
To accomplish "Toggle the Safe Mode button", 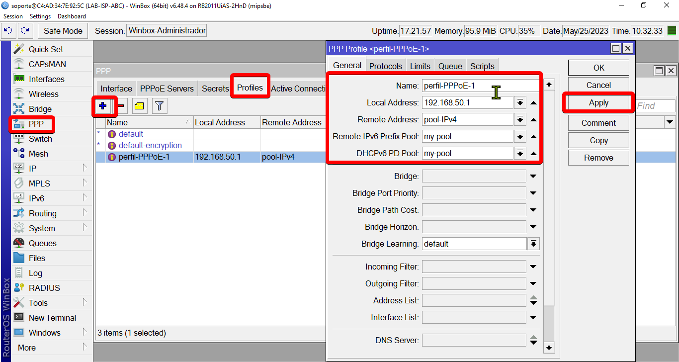I will [63, 31].
